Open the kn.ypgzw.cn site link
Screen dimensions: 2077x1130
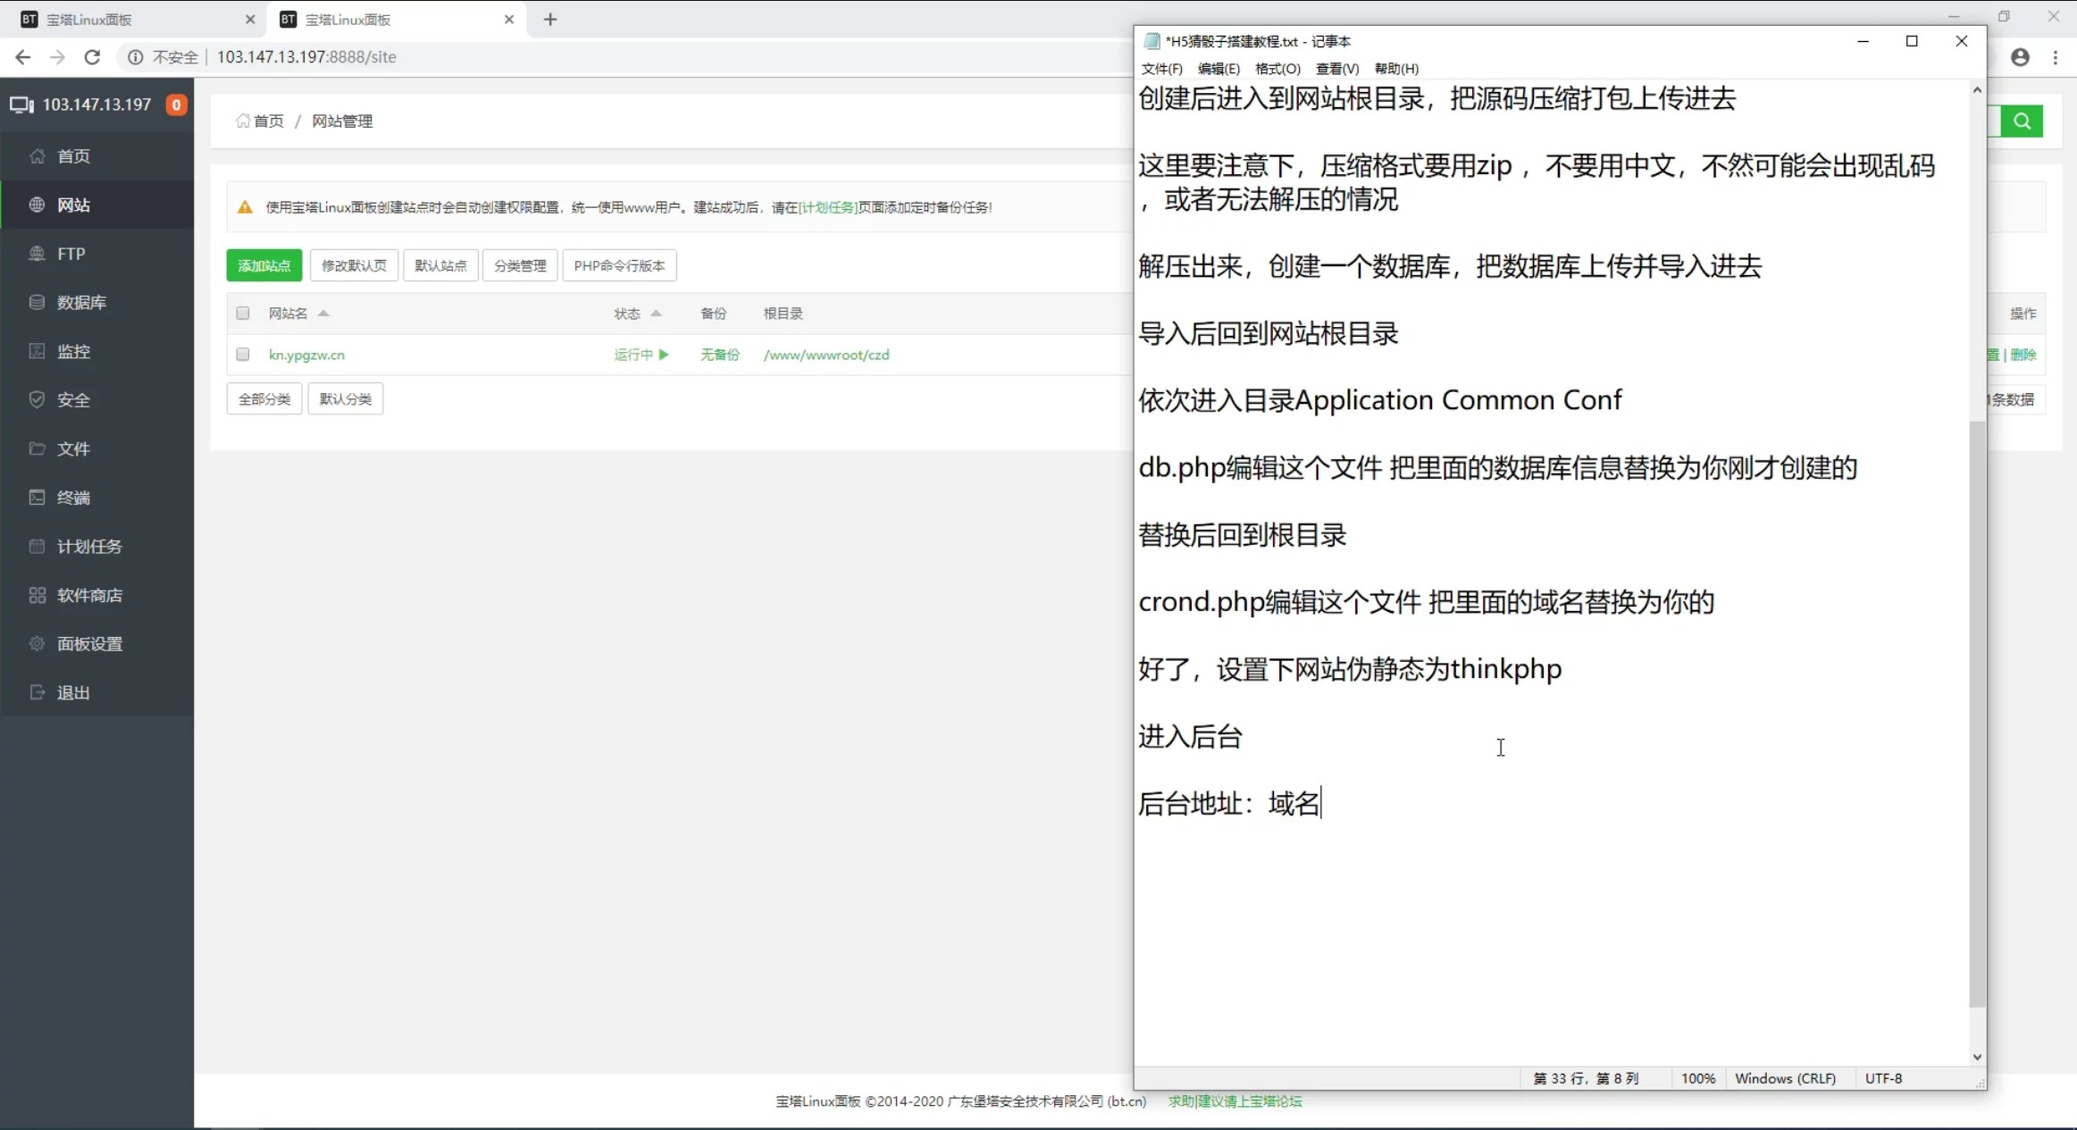(x=306, y=354)
